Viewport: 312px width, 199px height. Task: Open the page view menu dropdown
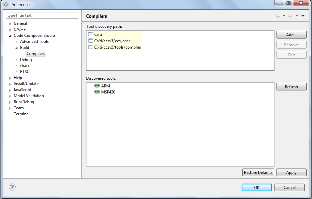[x=303, y=16]
